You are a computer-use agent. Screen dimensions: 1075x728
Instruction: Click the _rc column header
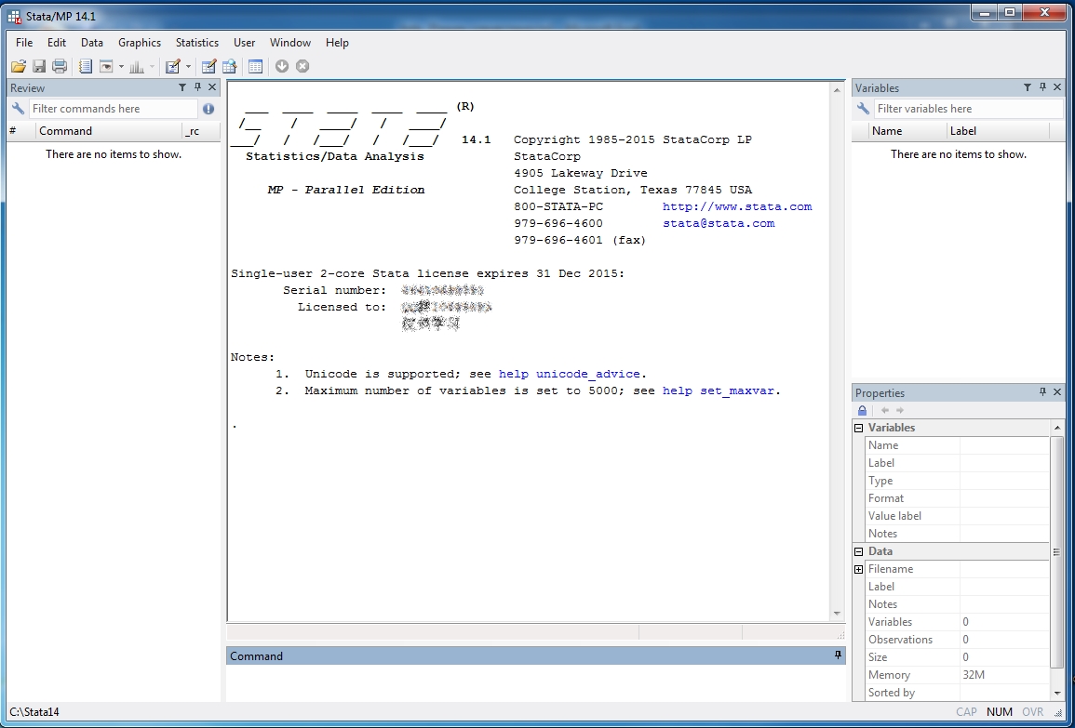click(200, 131)
